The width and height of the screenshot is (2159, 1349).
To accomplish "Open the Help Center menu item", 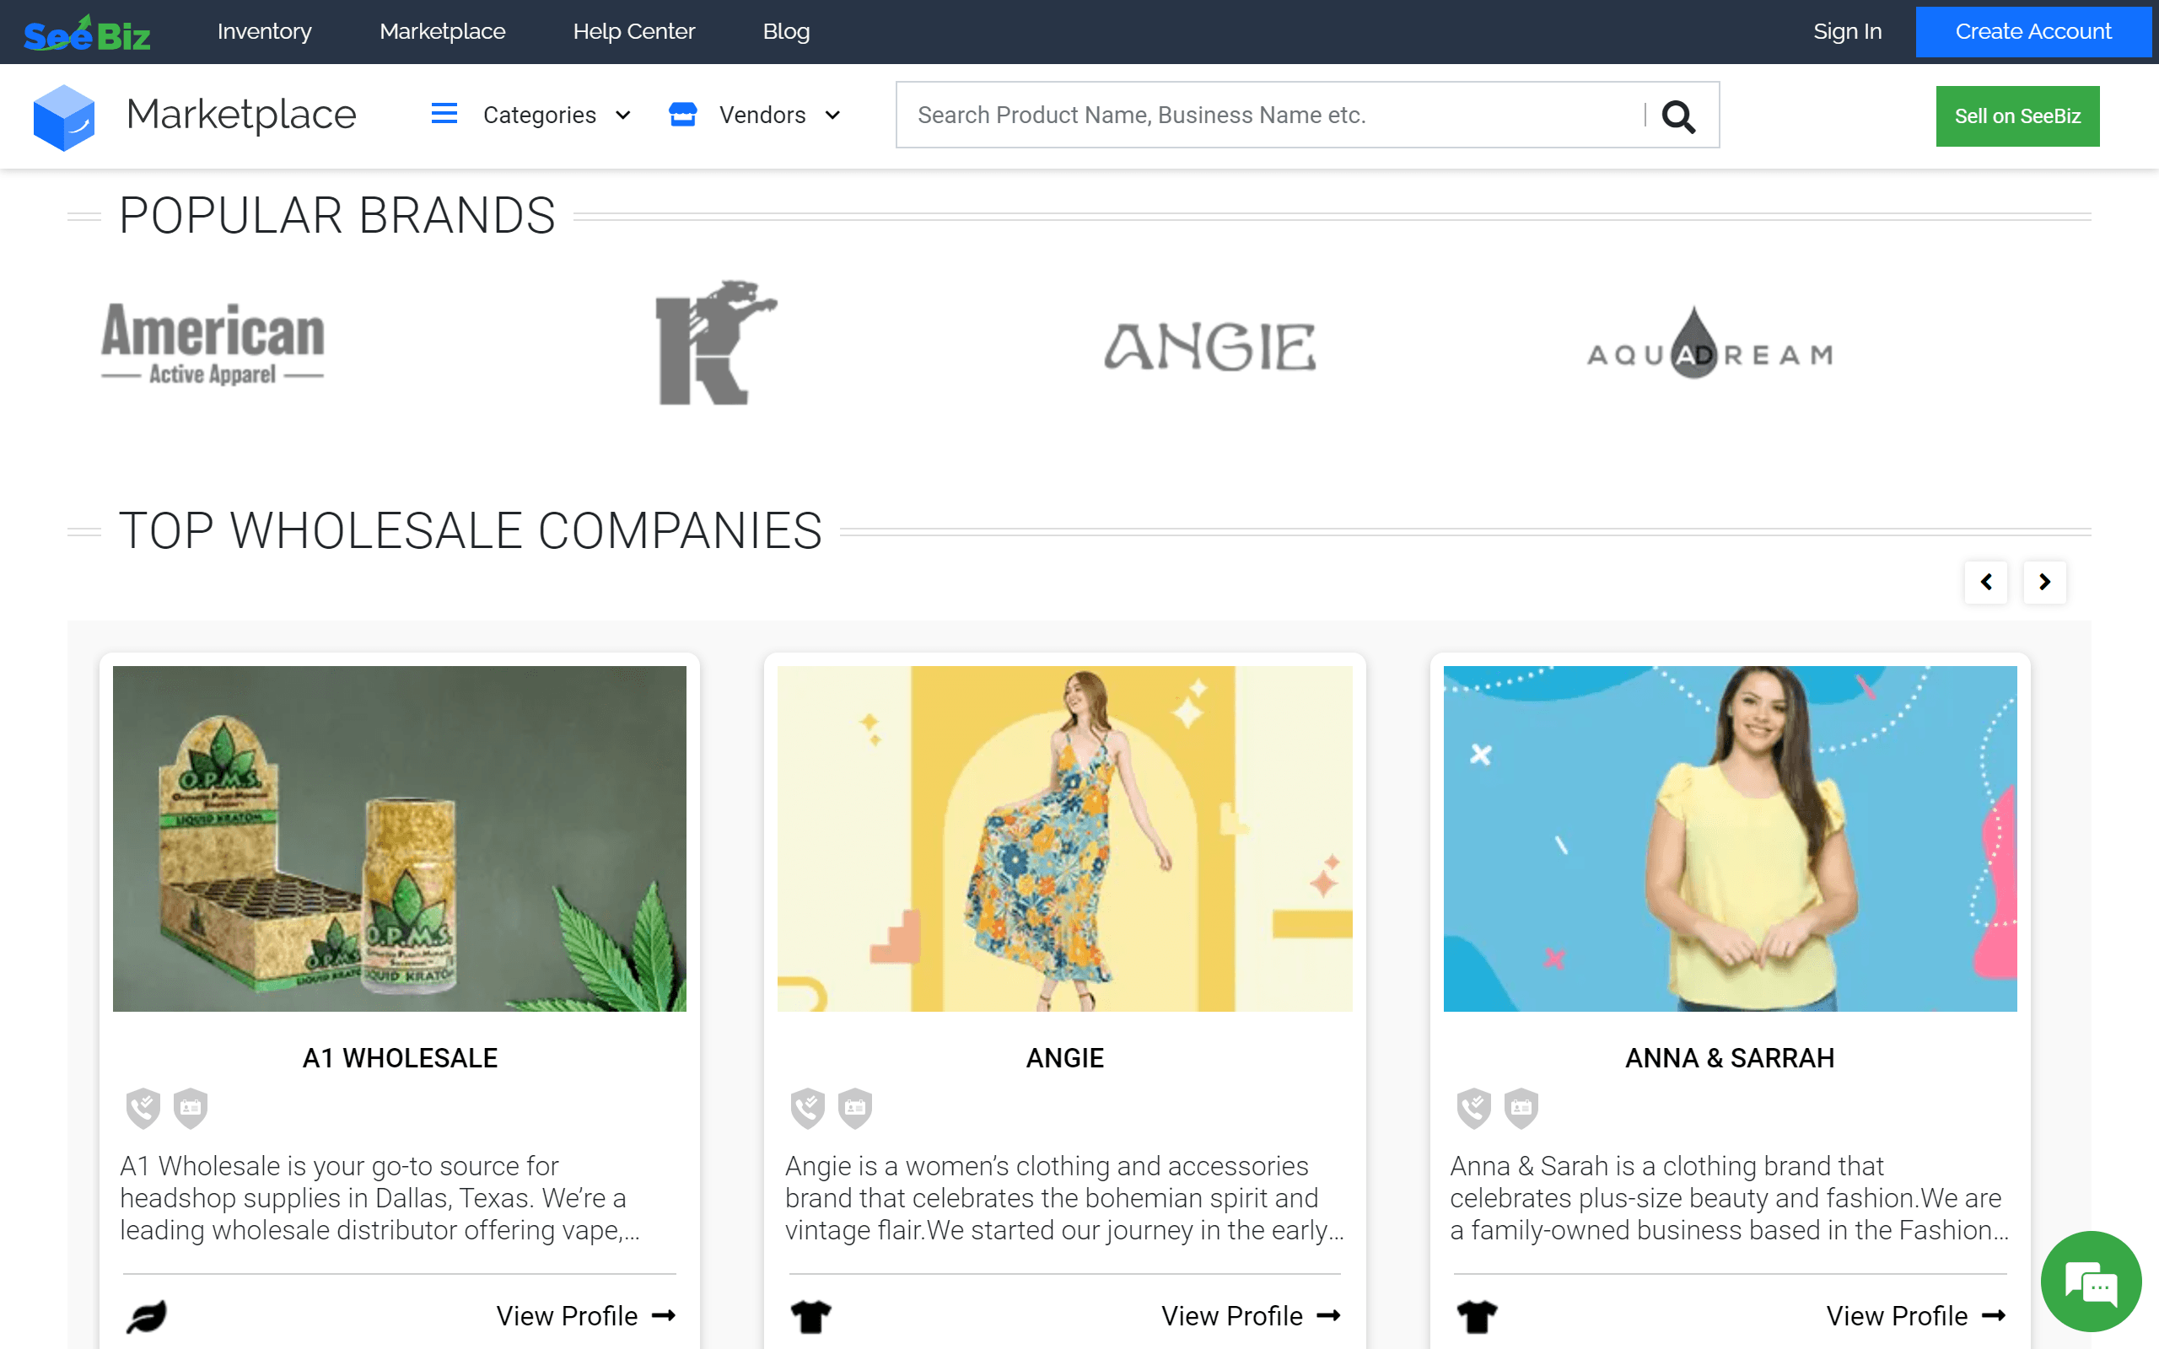I will point(633,31).
